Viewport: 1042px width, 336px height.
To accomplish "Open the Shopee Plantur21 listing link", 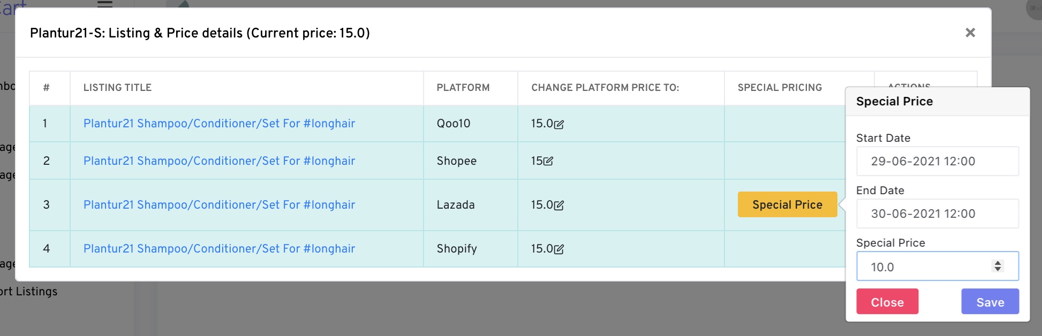I will [219, 161].
